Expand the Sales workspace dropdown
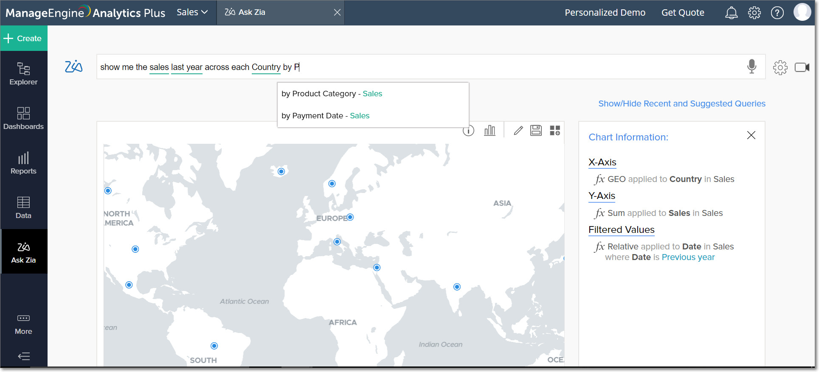819x372 pixels. (x=192, y=12)
